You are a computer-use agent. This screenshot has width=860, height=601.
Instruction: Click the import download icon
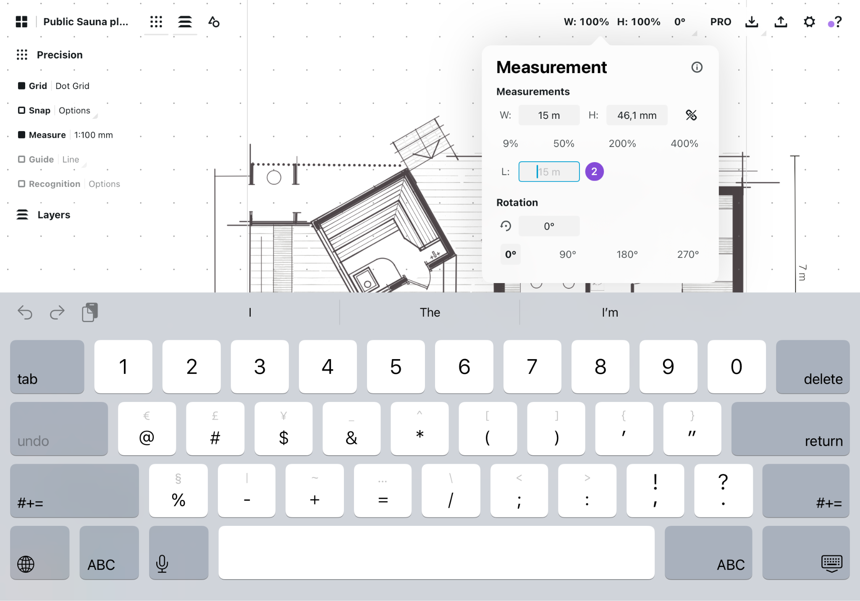[752, 22]
